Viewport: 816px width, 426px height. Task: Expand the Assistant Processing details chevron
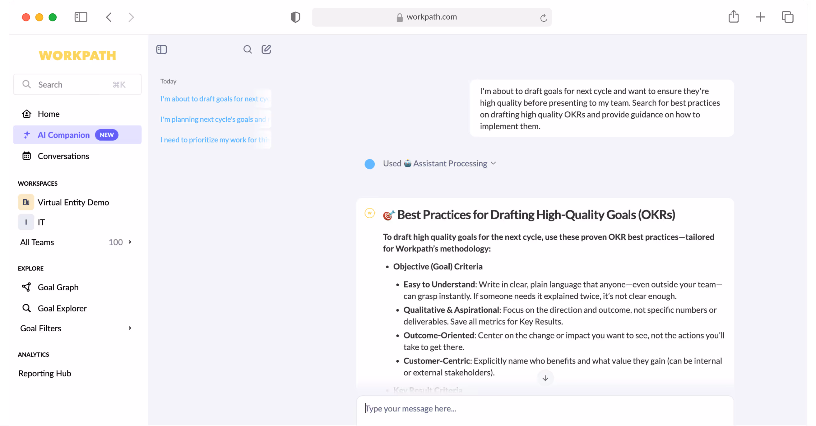493,164
